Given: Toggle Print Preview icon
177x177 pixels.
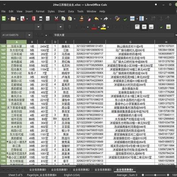Looking at the screenshot, I should (x=48, y=19).
